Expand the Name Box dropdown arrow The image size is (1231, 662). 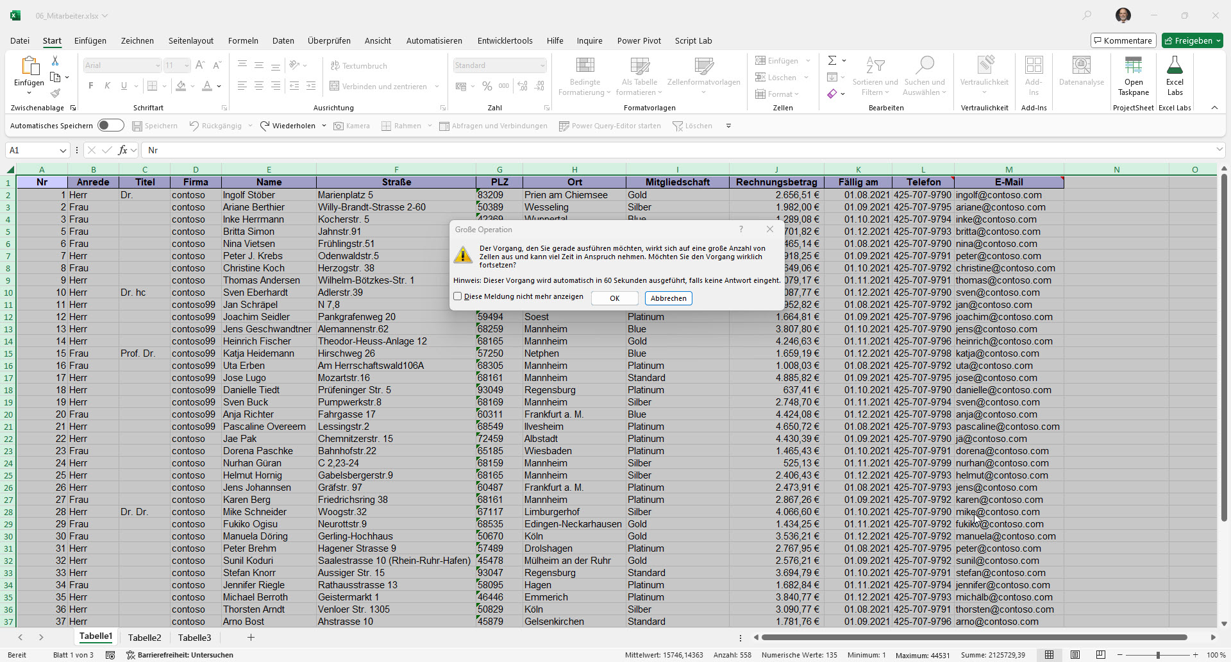coord(63,150)
